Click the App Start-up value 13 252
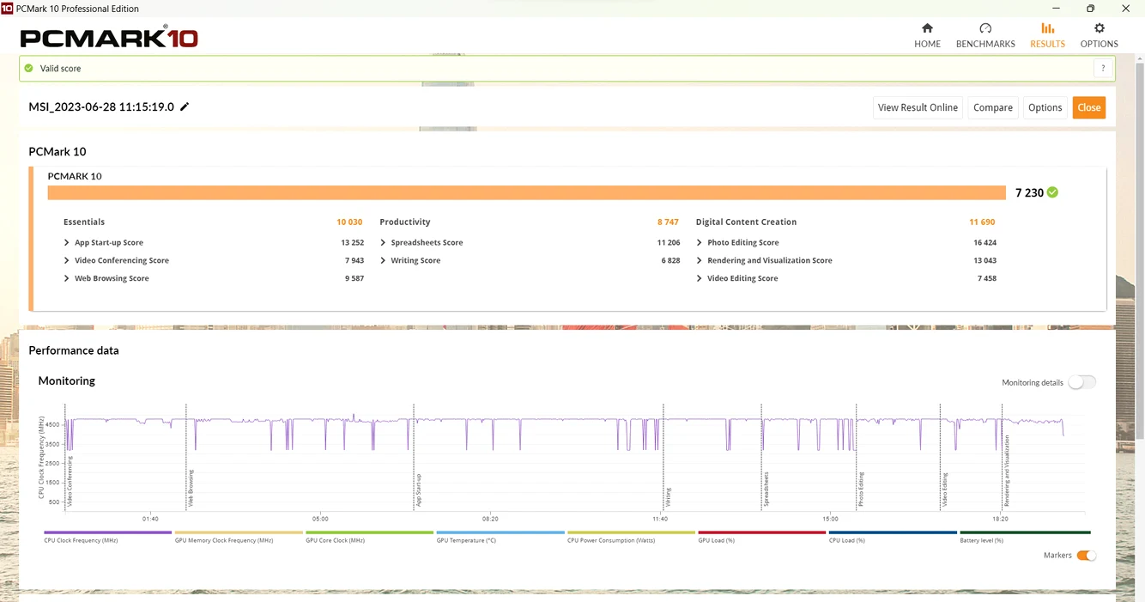The height and width of the screenshot is (602, 1145). pos(352,242)
